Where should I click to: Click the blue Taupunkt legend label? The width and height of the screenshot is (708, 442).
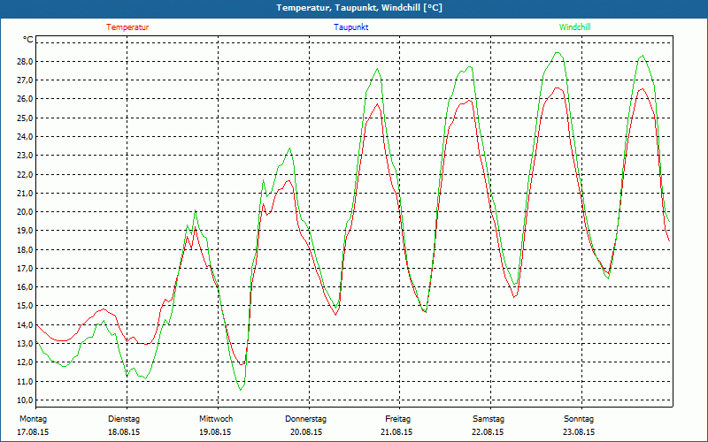pyautogui.click(x=350, y=27)
